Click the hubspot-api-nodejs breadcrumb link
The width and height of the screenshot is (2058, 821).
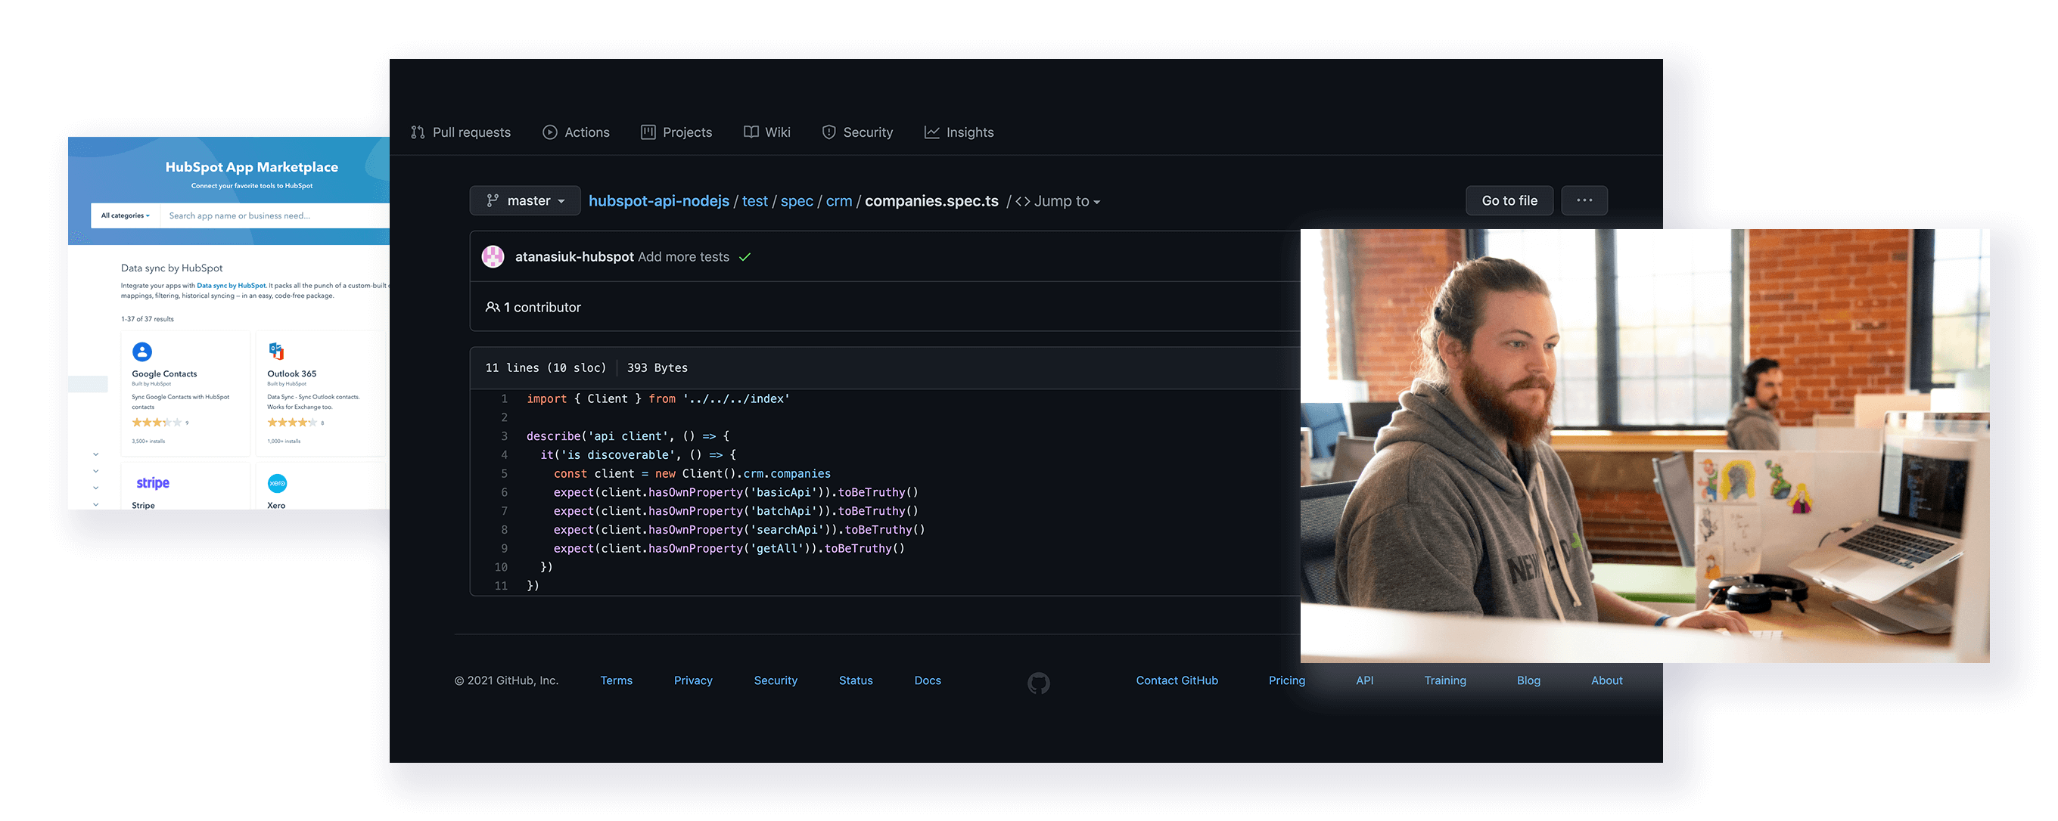pos(658,201)
